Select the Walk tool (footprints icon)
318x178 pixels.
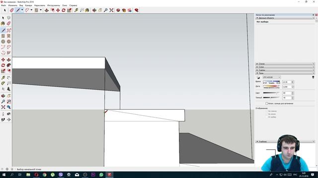tap(3, 120)
